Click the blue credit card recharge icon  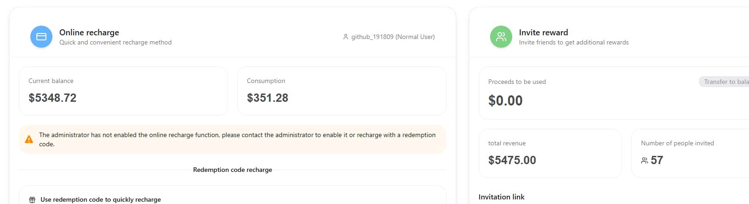click(41, 37)
